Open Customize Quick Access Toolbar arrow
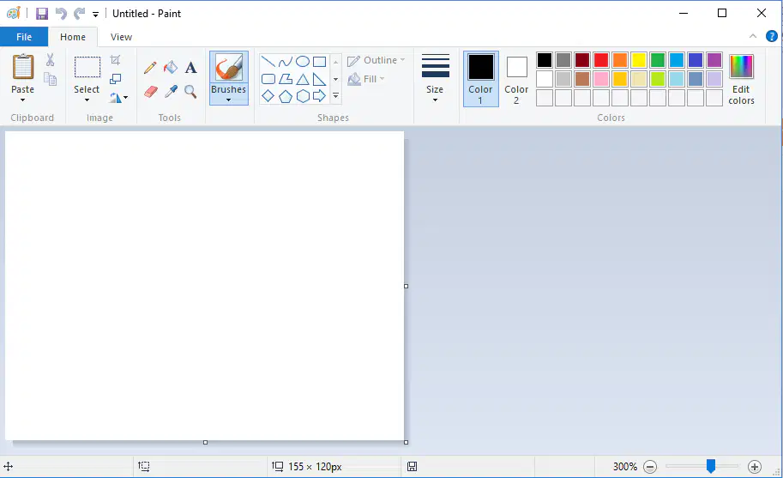Screen dimensions: 783x478 95,14
